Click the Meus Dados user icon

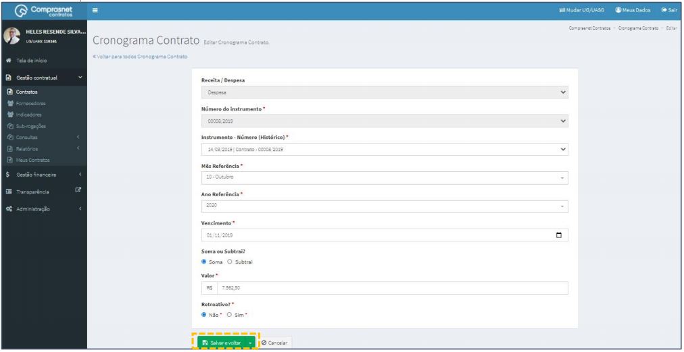618,10
